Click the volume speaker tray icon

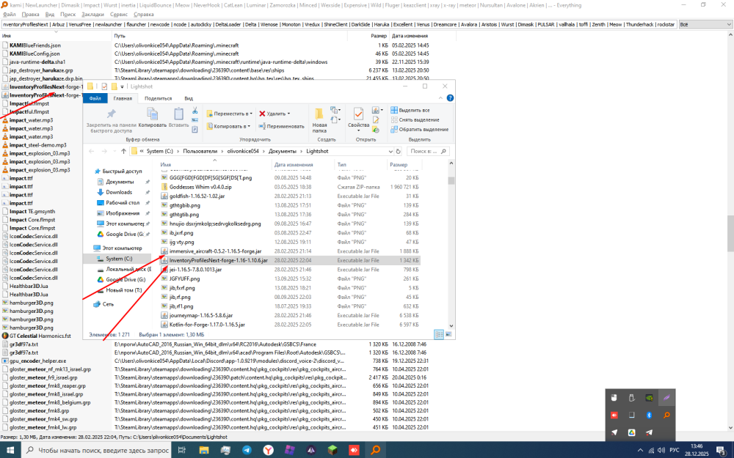(661, 450)
